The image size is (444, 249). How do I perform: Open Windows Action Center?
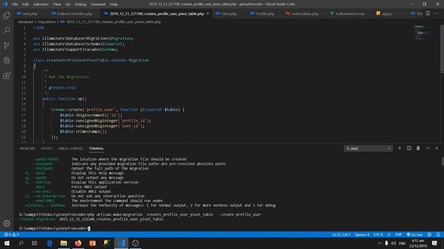coord(434,243)
